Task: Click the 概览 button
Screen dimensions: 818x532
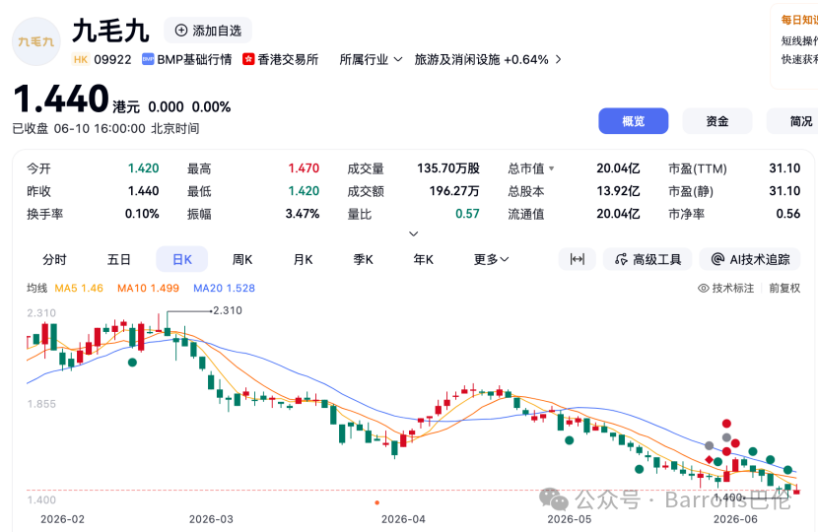Action: [634, 121]
